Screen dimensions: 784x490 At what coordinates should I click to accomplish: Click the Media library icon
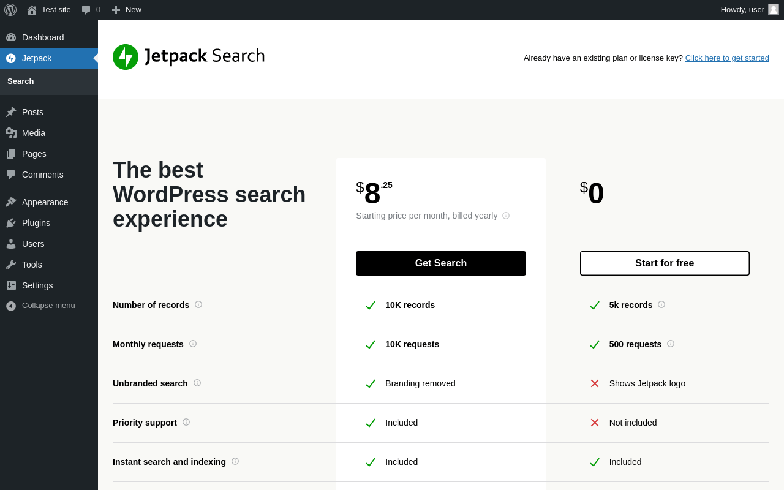[11, 133]
